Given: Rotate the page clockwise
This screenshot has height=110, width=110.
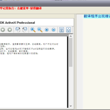Looking at the screenshot, I should (18, 30).
